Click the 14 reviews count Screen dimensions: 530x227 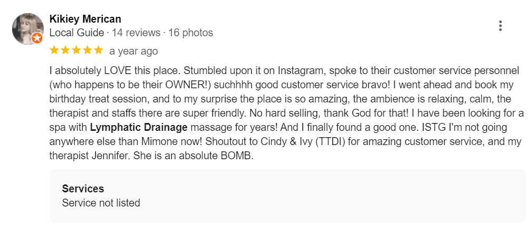tap(135, 33)
